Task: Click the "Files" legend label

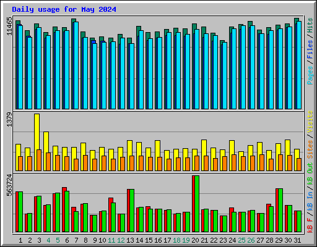Action: [x=310, y=49]
